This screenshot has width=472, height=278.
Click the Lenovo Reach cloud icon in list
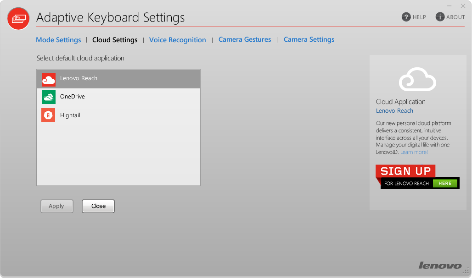pos(49,80)
